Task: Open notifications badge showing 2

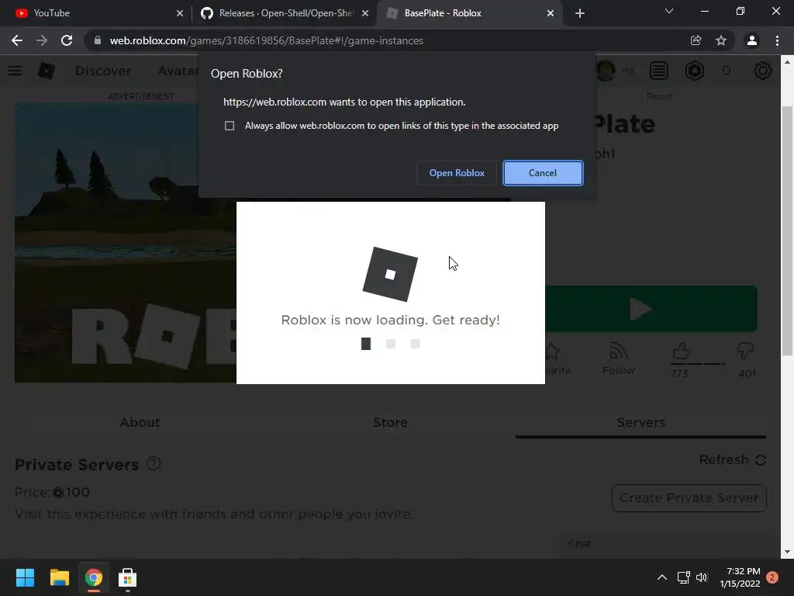Action: coord(772,577)
